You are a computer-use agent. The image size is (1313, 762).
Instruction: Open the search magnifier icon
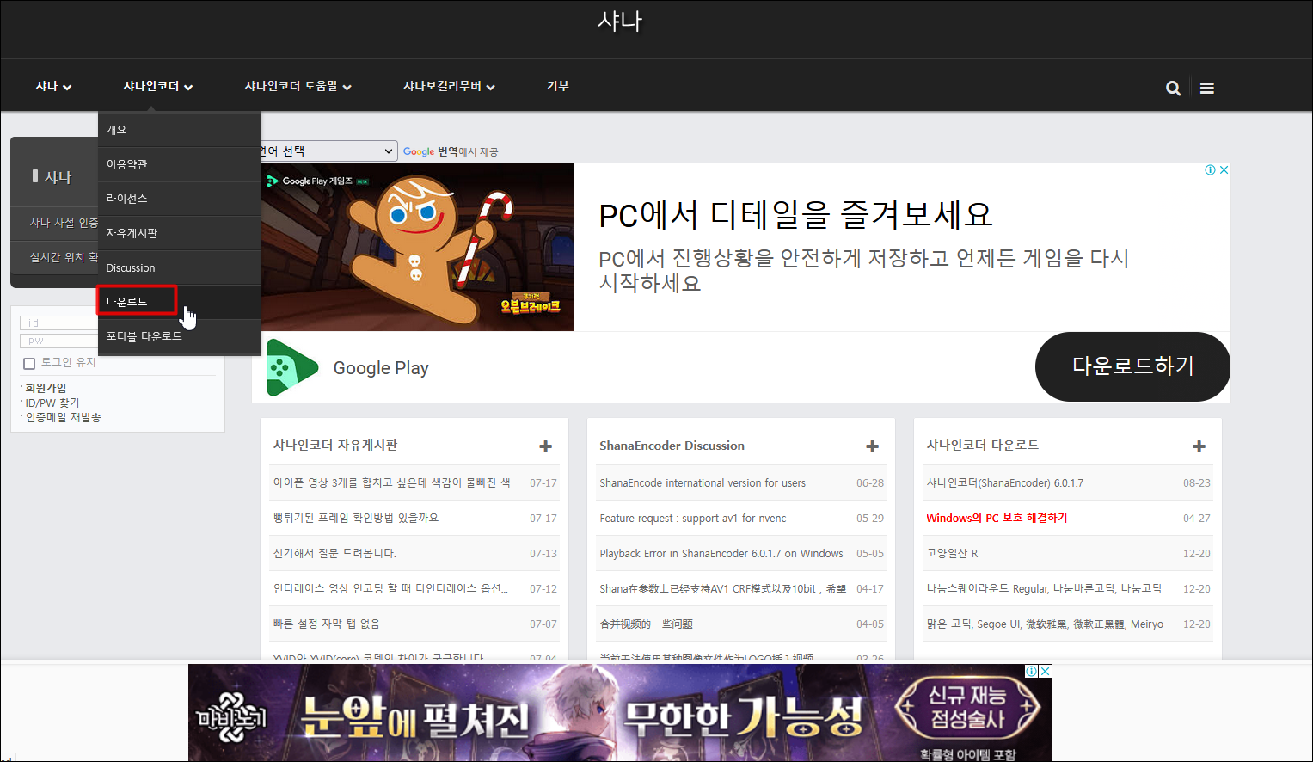(1173, 88)
